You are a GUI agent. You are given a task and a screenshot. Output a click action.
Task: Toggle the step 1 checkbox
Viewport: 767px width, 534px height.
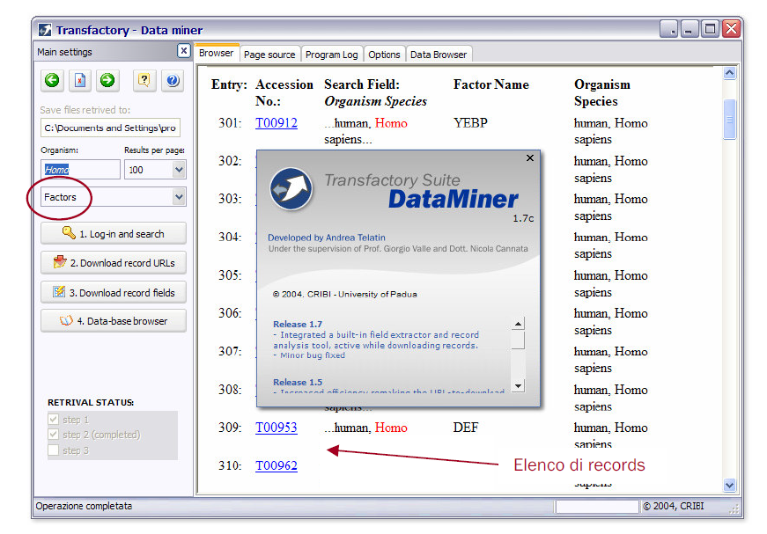click(x=54, y=419)
